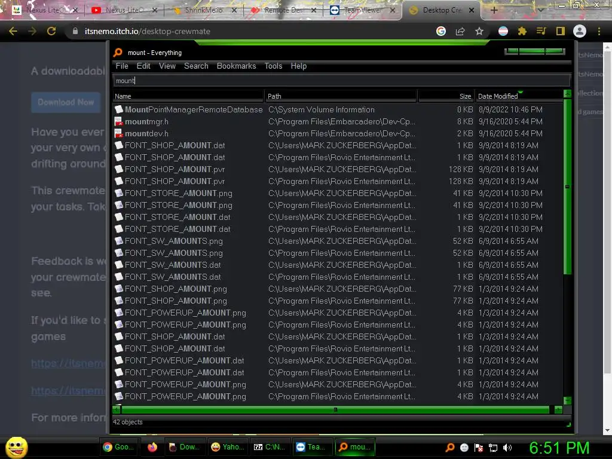Switch to the TeamViewer tab

click(363, 10)
